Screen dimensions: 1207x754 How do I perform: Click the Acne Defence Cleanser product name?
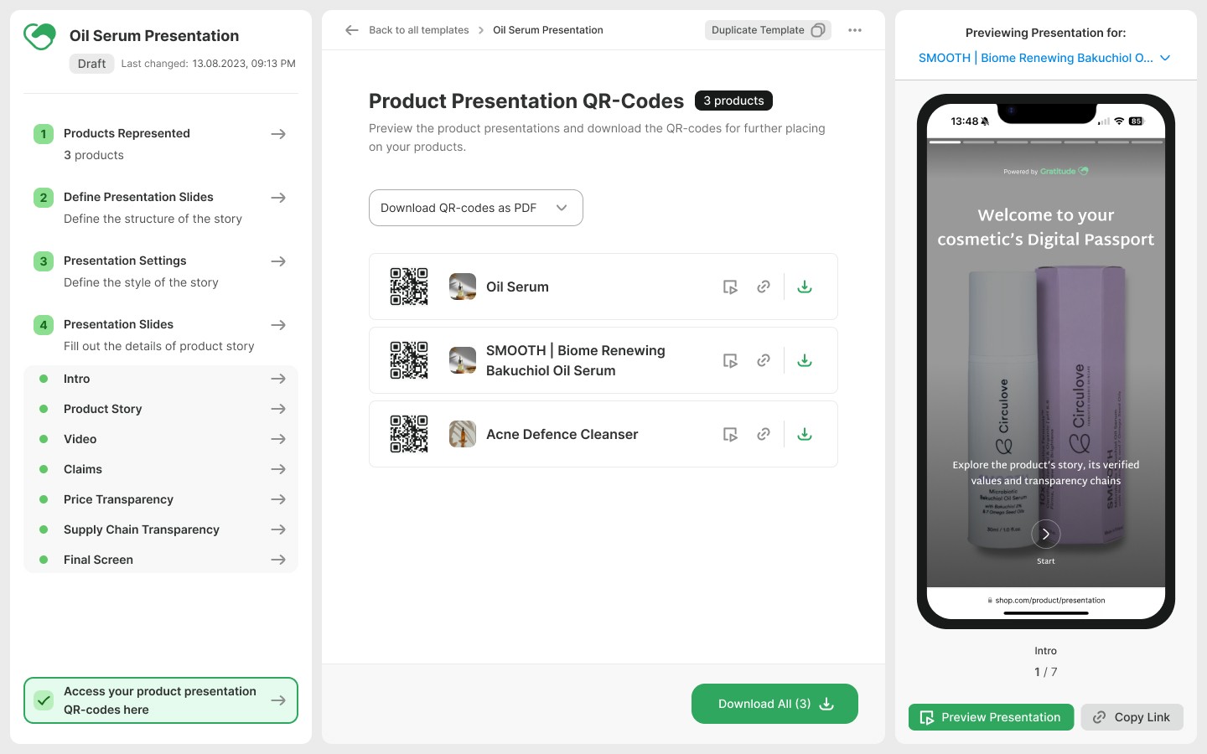[x=562, y=434]
